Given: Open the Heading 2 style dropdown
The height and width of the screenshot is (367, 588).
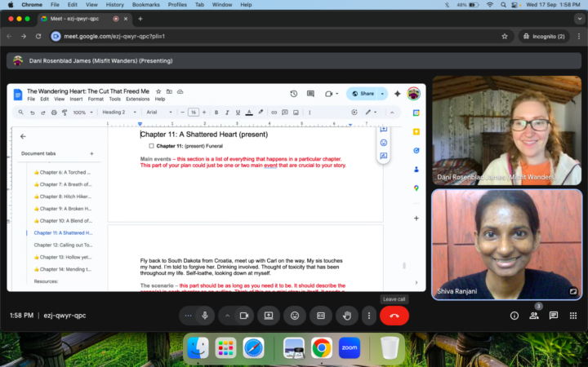Looking at the screenshot, I should (x=119, y=113).
